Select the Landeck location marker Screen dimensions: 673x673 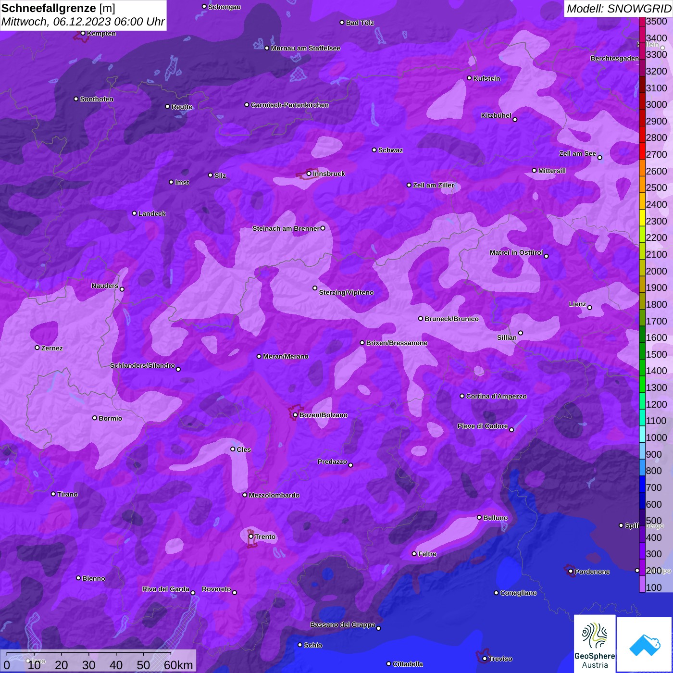pyautogui.click(x=135, y=213)
